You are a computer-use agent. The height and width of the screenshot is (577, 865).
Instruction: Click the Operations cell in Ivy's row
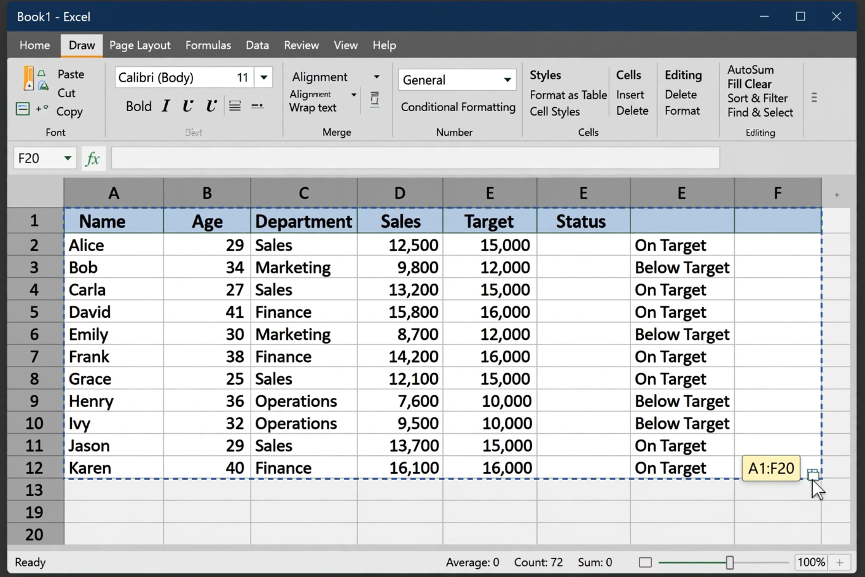(304, 423)
